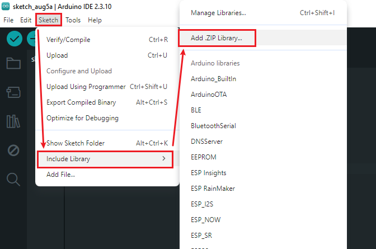Image resolution: width=376 pixels, height=249 pixels.
Task: Open the Sketchbook folder sidebar icon
Action: [x=13, y=63]
